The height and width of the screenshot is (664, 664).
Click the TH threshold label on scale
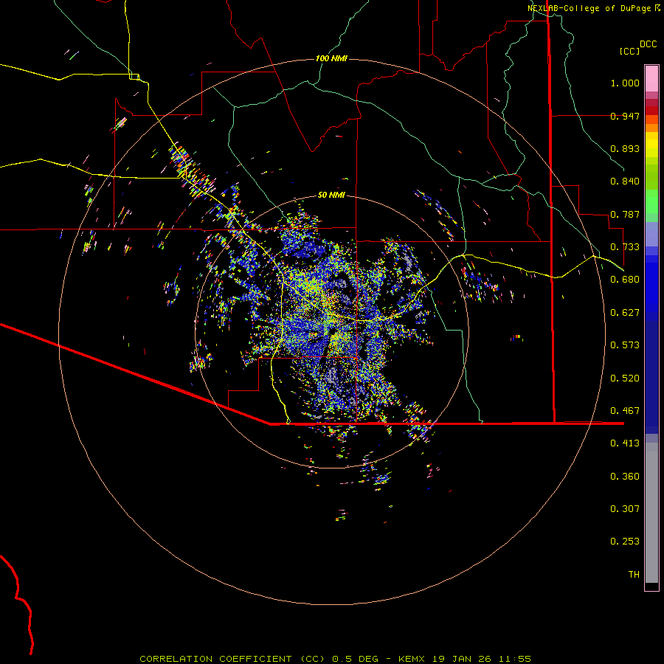coord(634,575)
